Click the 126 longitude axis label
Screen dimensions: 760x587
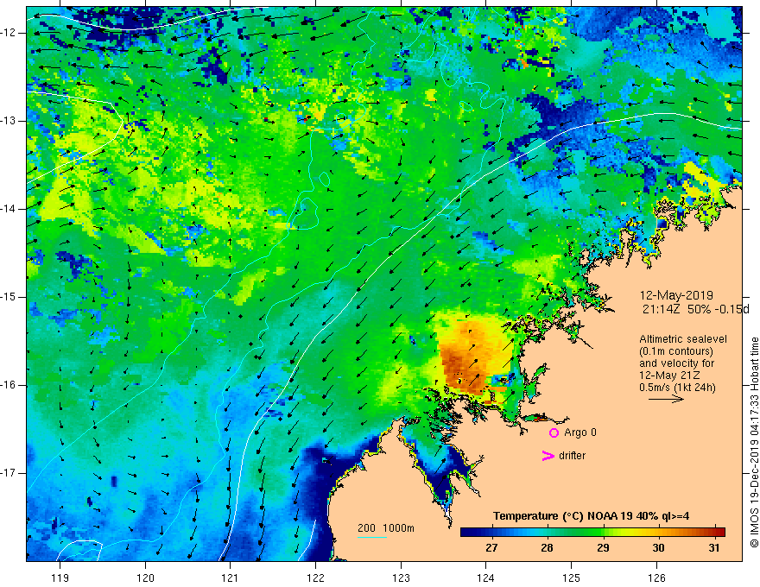click(656, 578)
